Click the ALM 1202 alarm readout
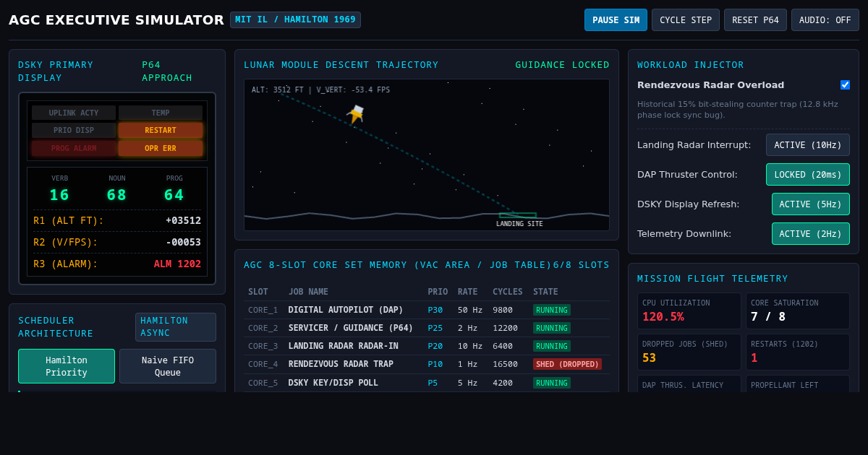Viewport: 868px width, 455px height. [x=177, y=264]
